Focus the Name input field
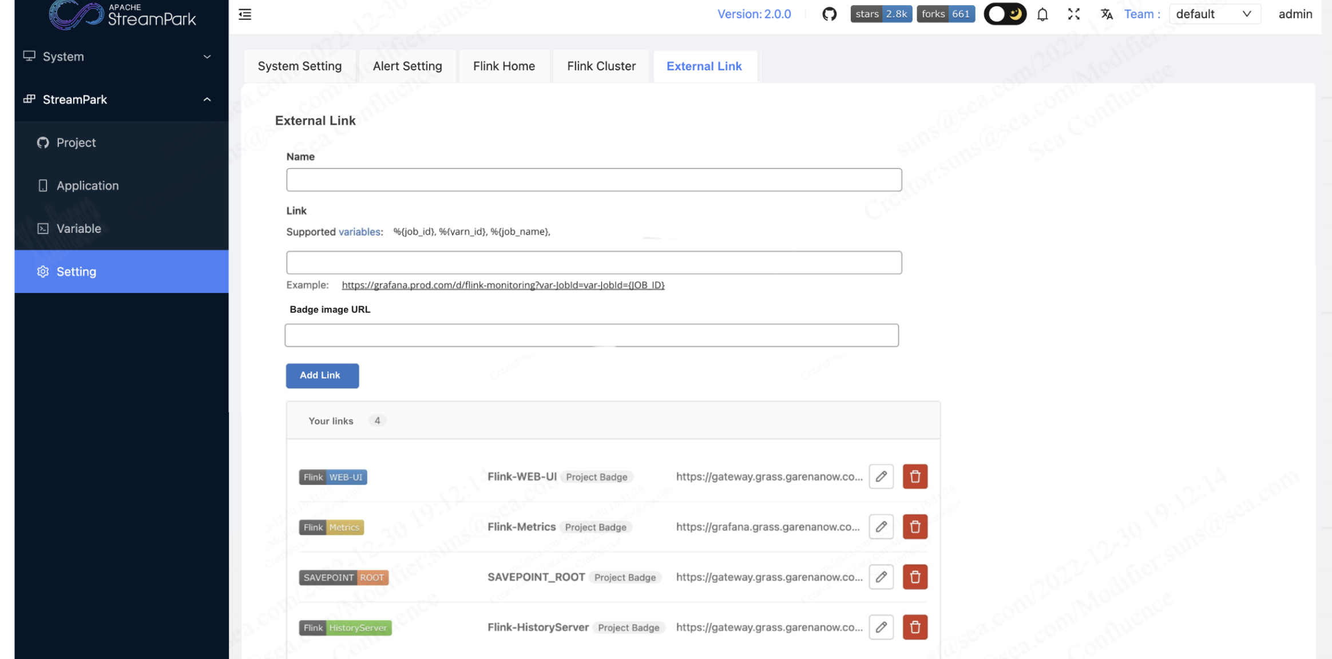This screenshot has height=659, width=1332. (x=594, y=180)
